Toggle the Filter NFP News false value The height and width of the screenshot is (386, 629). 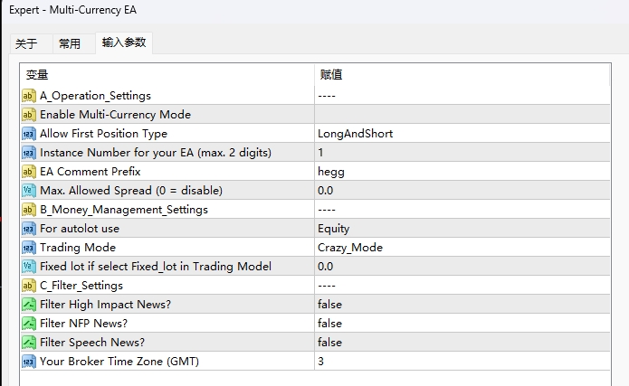click(x=330, y=324)
